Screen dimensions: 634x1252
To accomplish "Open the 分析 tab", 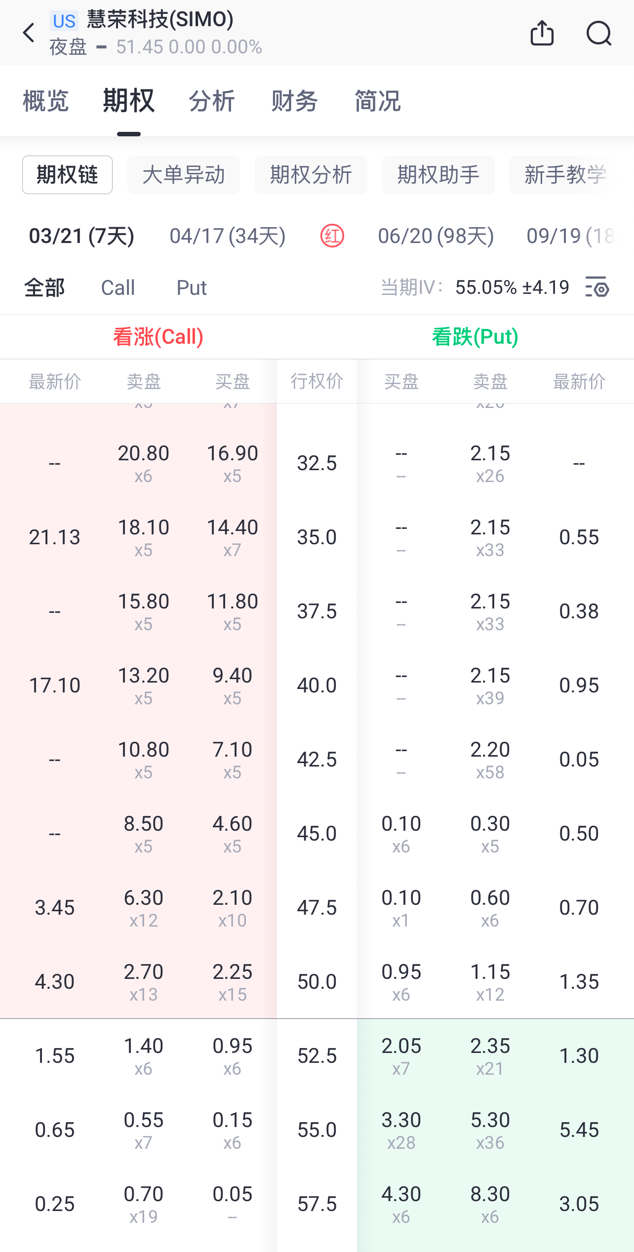I will coord(212,101).
